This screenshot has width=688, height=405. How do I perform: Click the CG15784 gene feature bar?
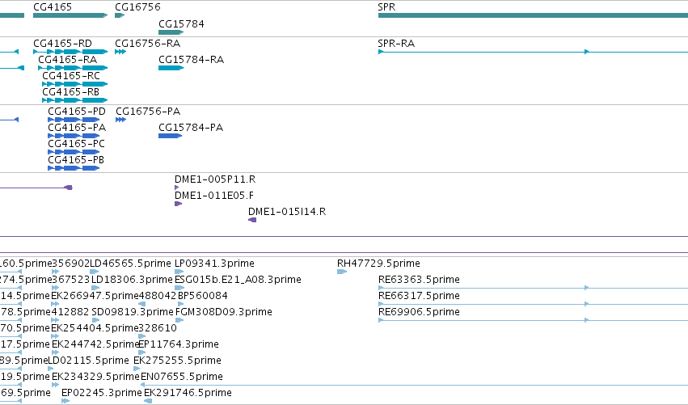click(171, 32)
